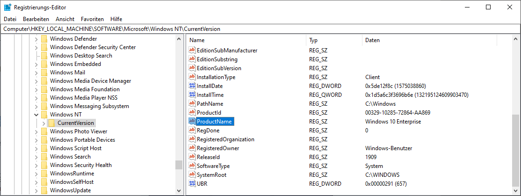Open the Datei menu

pos(10,19)
